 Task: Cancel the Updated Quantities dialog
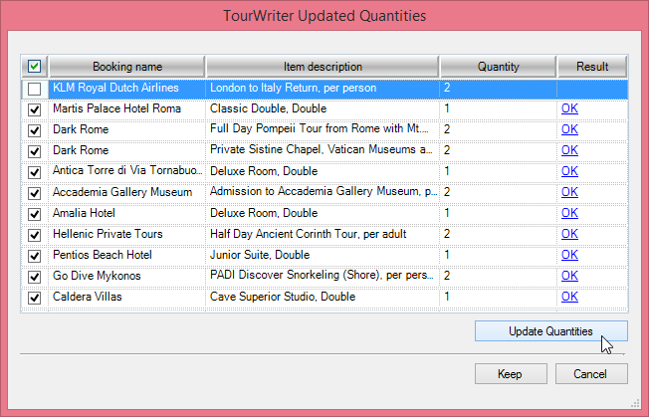tap(591, 374)
